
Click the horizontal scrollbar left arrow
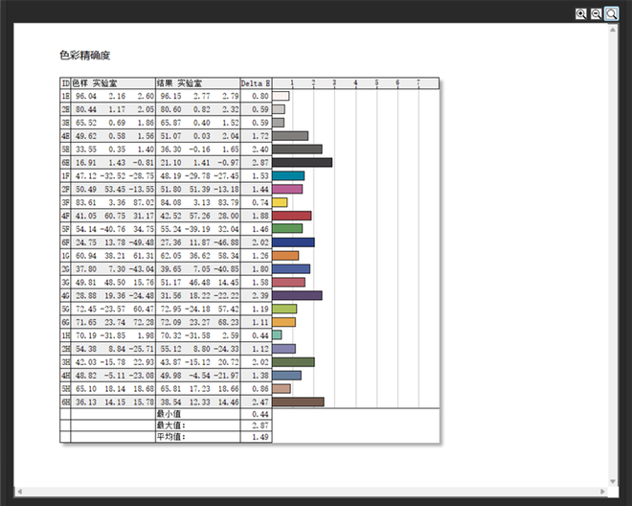(19, 491)
